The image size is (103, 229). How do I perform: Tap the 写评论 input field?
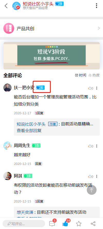[x=24, y=224]
